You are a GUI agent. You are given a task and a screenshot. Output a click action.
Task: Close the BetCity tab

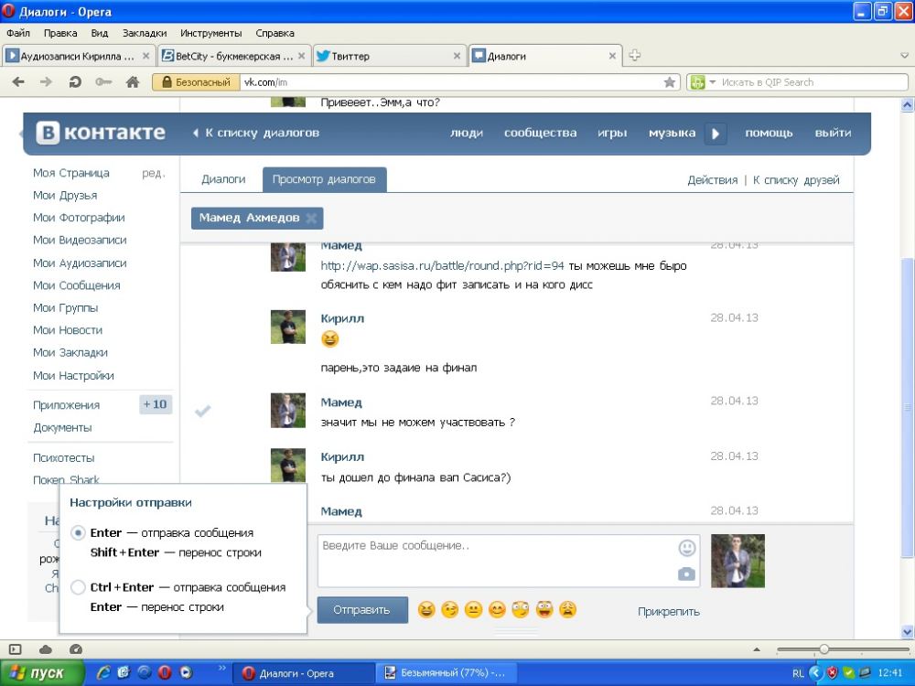(x=301, y=56)
